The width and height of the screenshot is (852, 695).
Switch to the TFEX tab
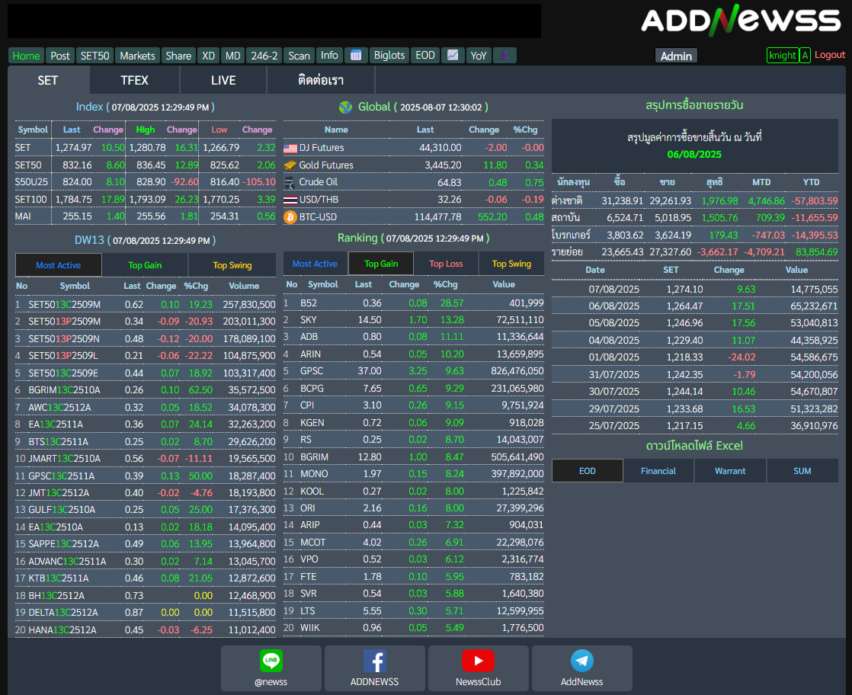tap(134, 81)
